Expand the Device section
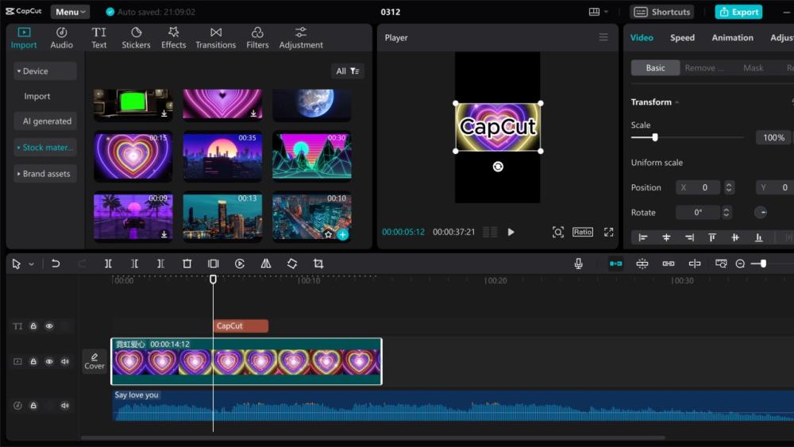The image size is (794, 447). pyautogui.click(x=45, y=71)
